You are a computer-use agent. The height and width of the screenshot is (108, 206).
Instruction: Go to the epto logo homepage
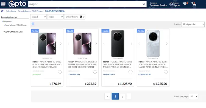[17, 4]
